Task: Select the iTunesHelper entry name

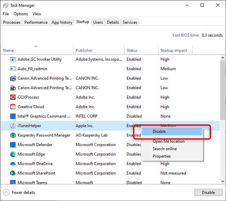Action: pyautogui.click(x=29, y=126)
